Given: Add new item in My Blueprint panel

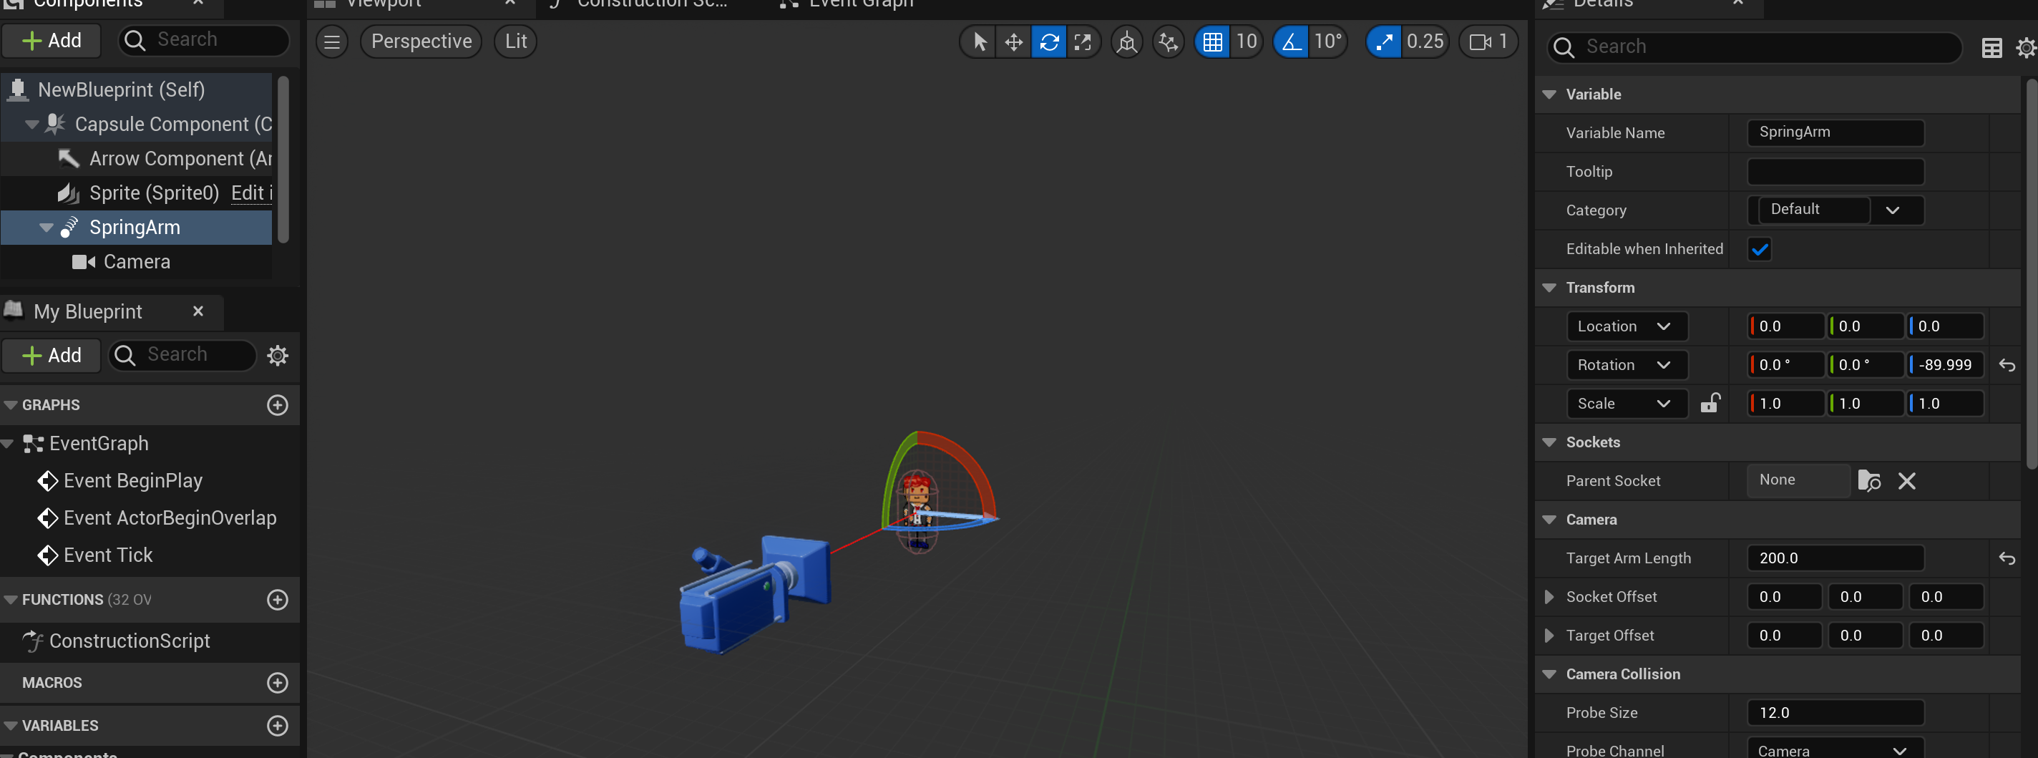Looking at the screenshot, I should point(52,355).
